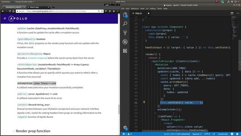Go to the browser home page
Viewport: 241px width, 136px height.
[x=14, y=11]
